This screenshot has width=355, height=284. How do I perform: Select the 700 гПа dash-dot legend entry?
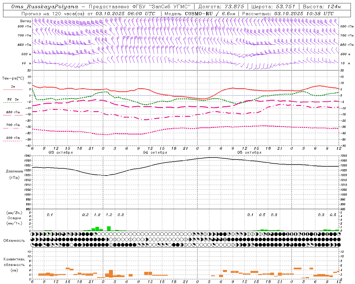(13, 126)
